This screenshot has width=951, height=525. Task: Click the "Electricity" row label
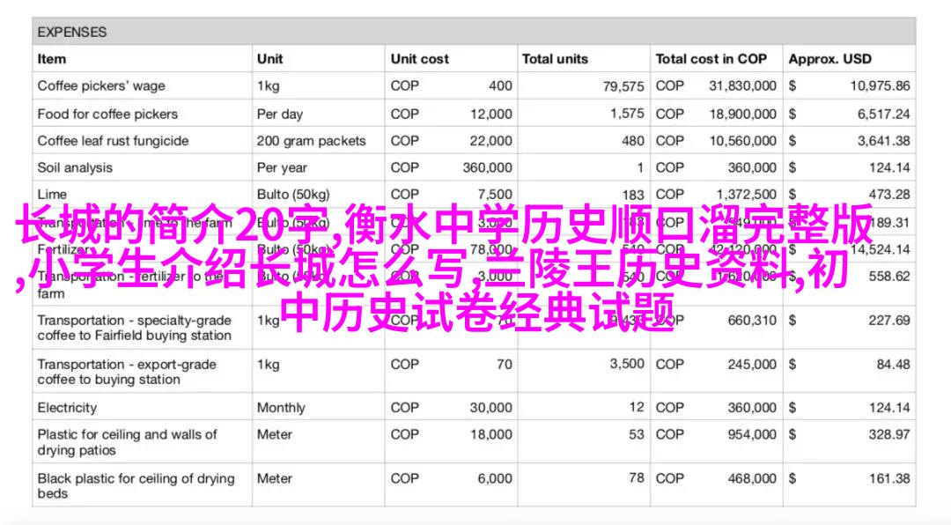(67, 408)
